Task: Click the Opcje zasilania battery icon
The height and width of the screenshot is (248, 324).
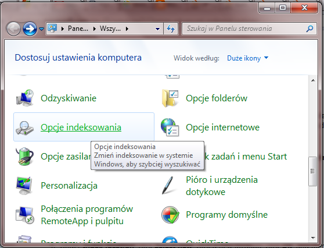Action: coord(24,157)
